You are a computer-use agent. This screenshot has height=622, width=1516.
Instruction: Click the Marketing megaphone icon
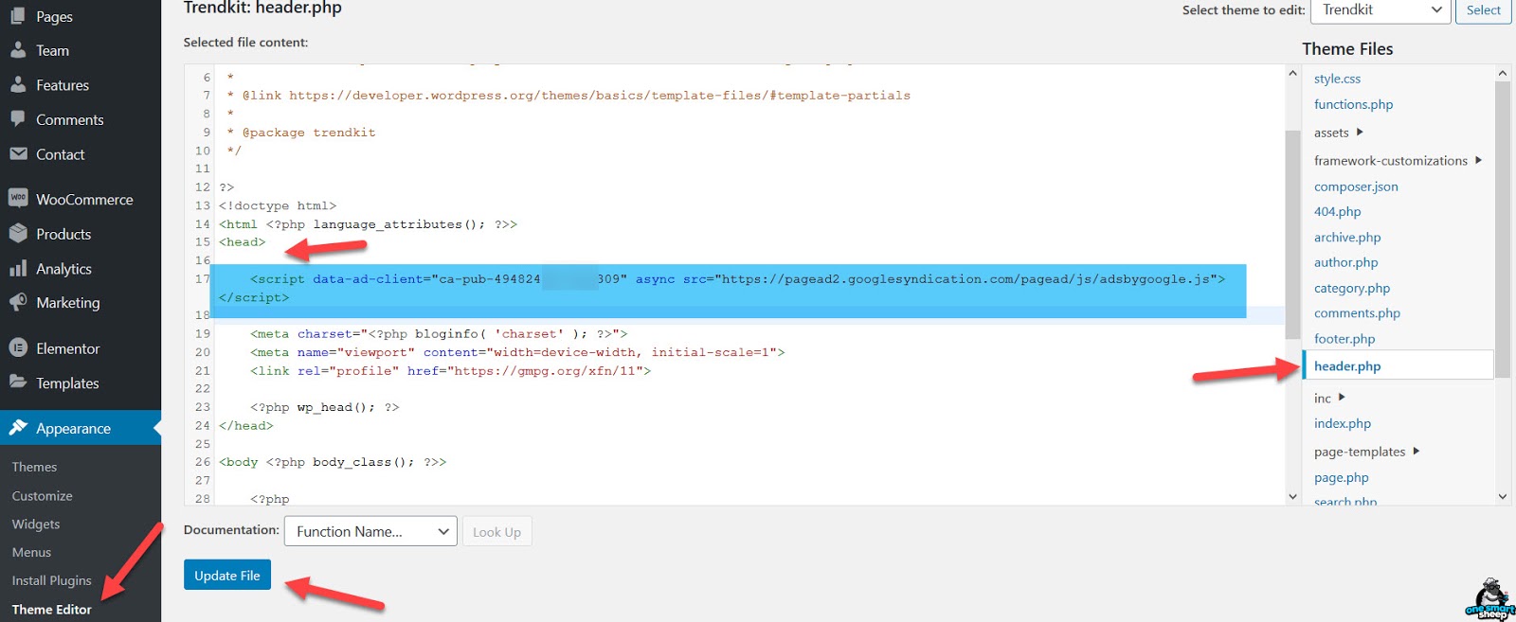click(x=18, y=302)
